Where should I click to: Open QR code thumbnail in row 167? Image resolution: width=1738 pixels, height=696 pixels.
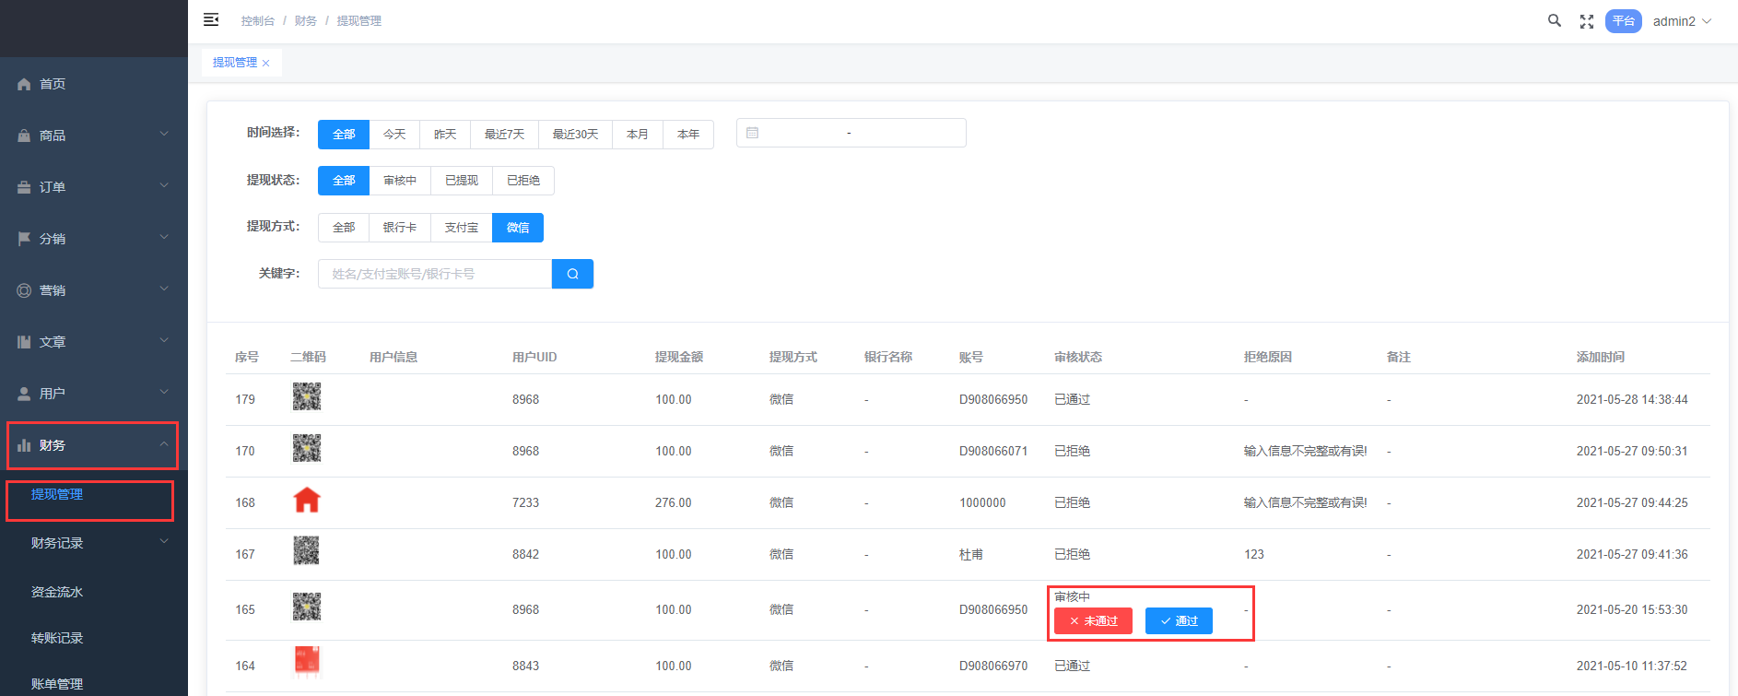click(x=307, y=551)
